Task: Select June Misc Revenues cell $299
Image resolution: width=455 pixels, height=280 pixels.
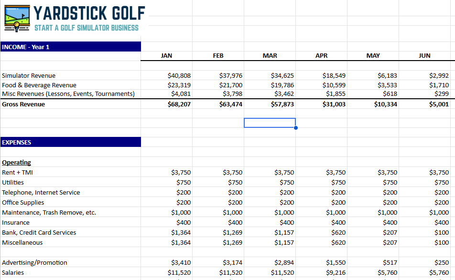Action: click(x=441, y=94)
